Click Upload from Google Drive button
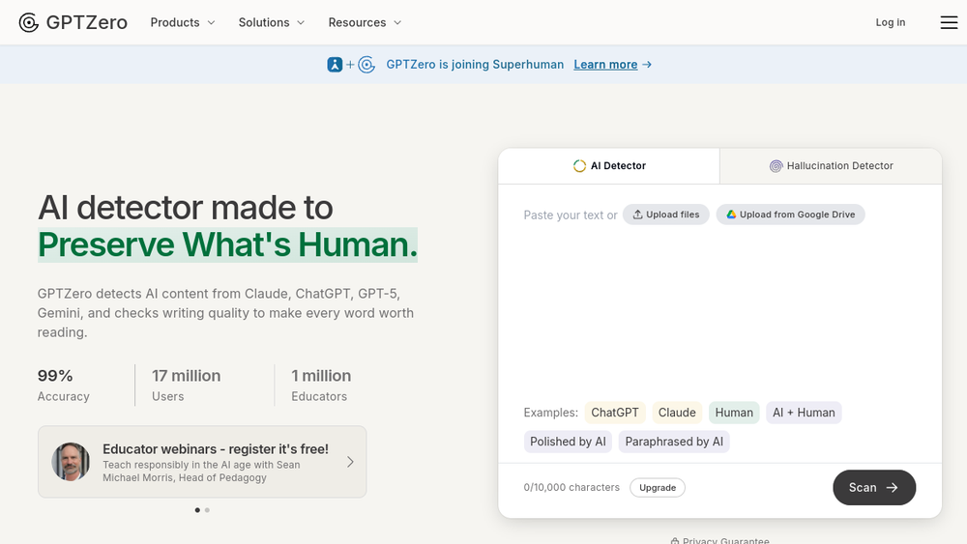Viewport: 967px width, 544px height. [x=791, y=215]
